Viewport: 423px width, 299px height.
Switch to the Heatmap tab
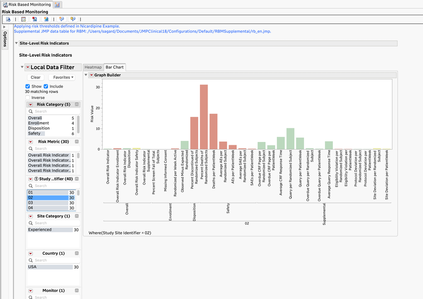(x=93, y=67)
